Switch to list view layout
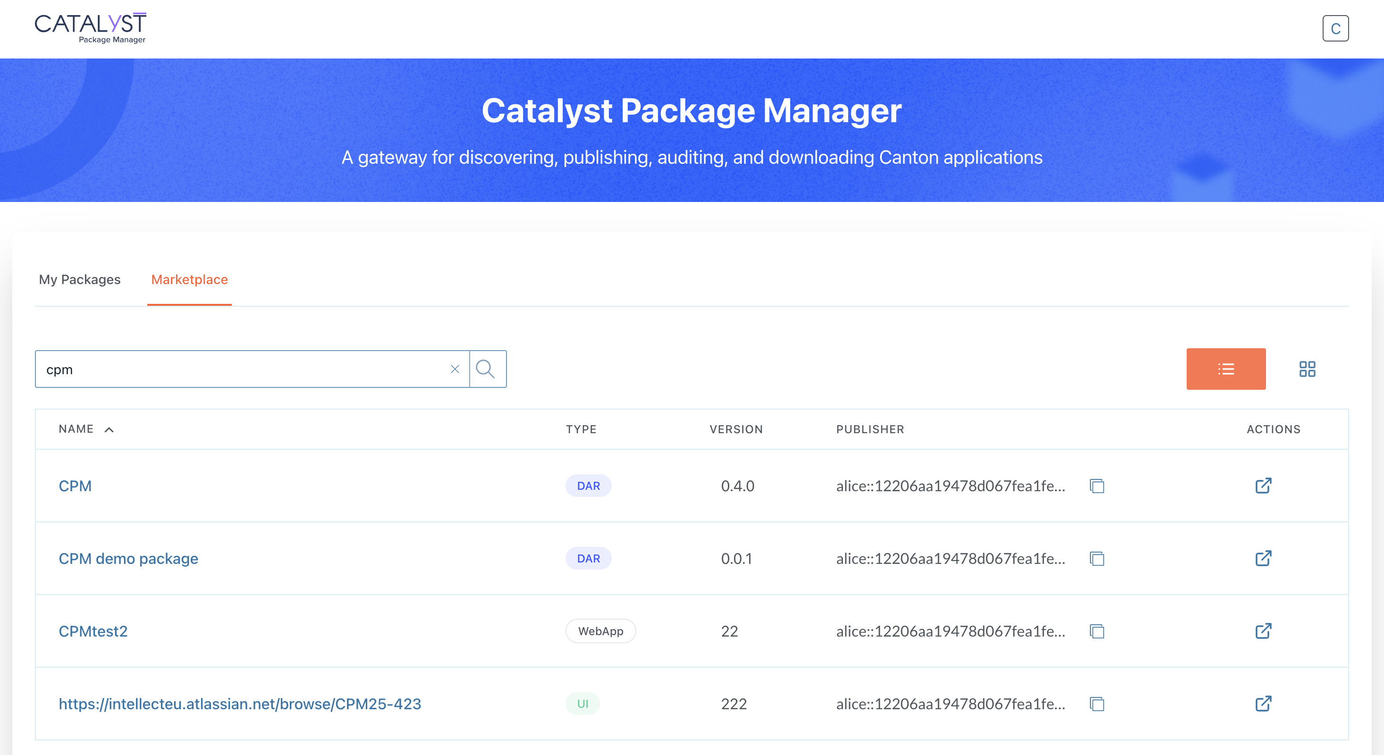This screenshot has width=1384, height=755. (1225, 369)
